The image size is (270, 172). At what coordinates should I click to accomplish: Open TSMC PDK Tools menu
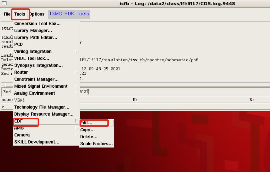click(x=69, y=14)
